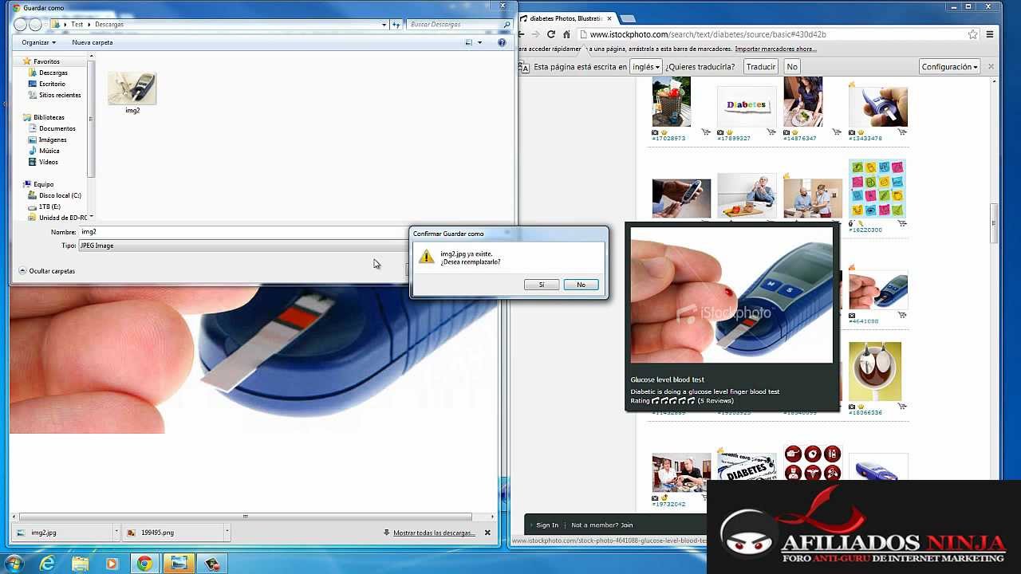Image resolution: width=1021 pixels, height=574 pixels.
Task: Open a new Chrome tab
Action: point(628,18)
